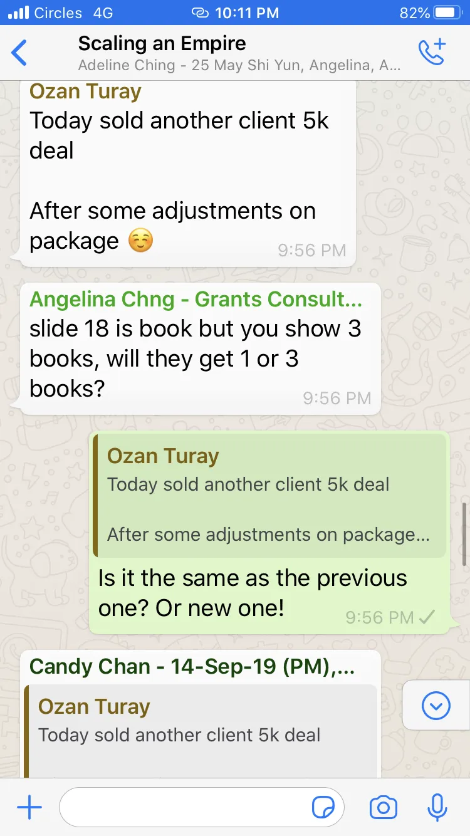Image resolution: width=470 pixels, height=836 pixels.
Task: Launch the camera icon beside the message field
Action: (x=383, y=808)
